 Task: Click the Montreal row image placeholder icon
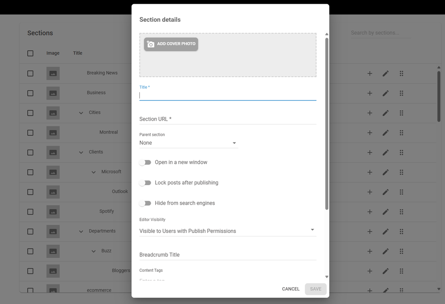point(53,133)
